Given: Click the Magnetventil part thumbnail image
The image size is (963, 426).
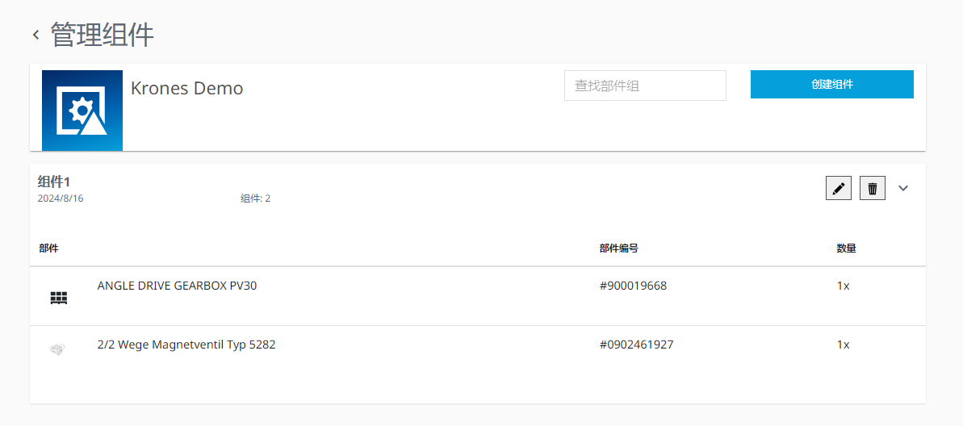Looking at the screenshot, I should coord(57,349).
